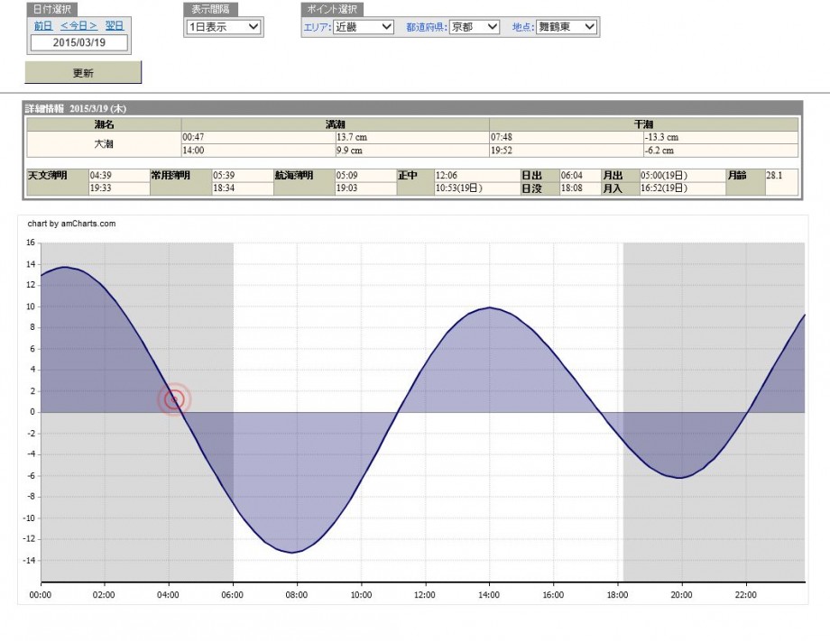
Task: Select high tide time 14:00 cell
Action: (x=258, y=151)
